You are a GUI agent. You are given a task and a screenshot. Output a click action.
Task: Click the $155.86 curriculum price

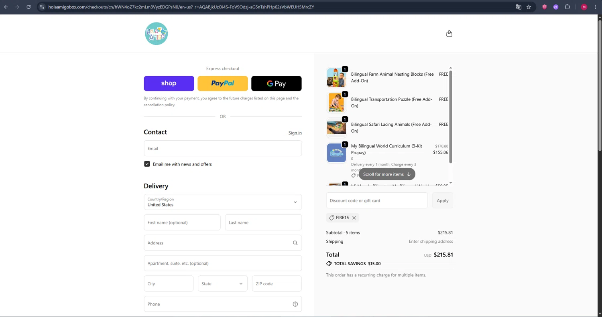[x=441, y=152]
